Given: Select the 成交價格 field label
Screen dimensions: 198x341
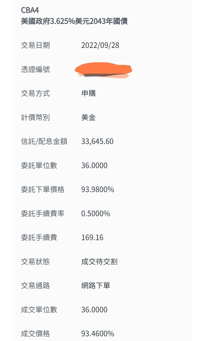Looking at the screenshot, I should (35, 334).
